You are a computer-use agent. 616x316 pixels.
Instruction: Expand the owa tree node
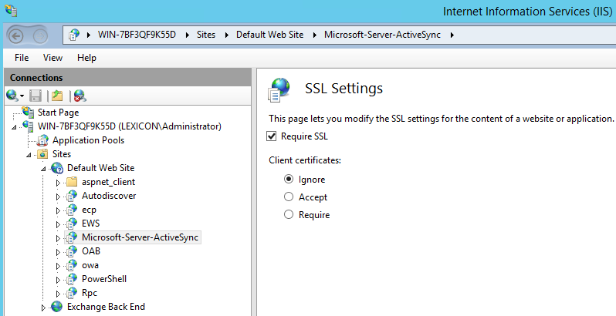58,266
